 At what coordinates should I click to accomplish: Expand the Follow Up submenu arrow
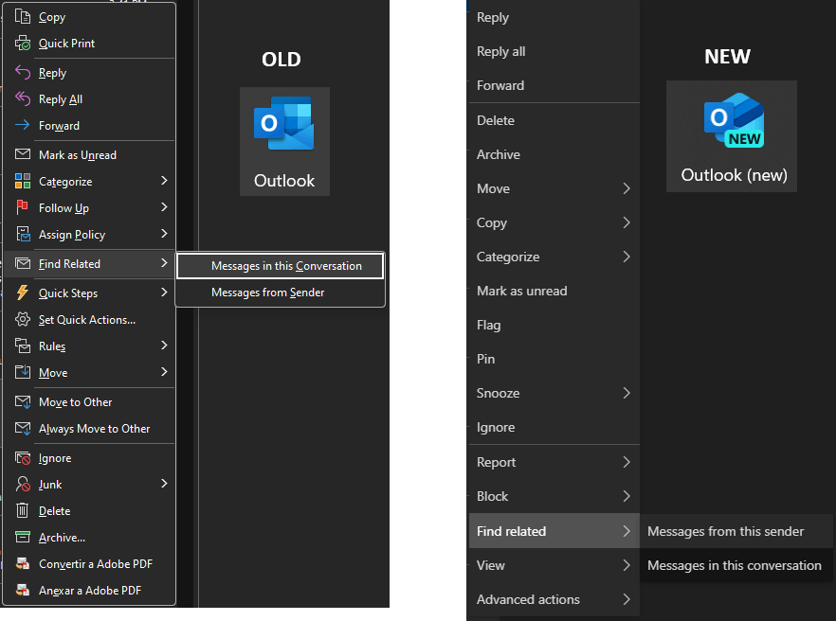[x=164, y=207]
